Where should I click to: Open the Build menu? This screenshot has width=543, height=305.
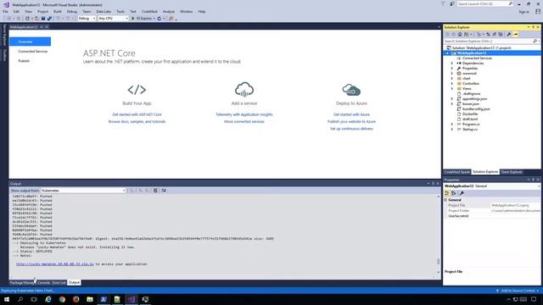tap(57, 11)
